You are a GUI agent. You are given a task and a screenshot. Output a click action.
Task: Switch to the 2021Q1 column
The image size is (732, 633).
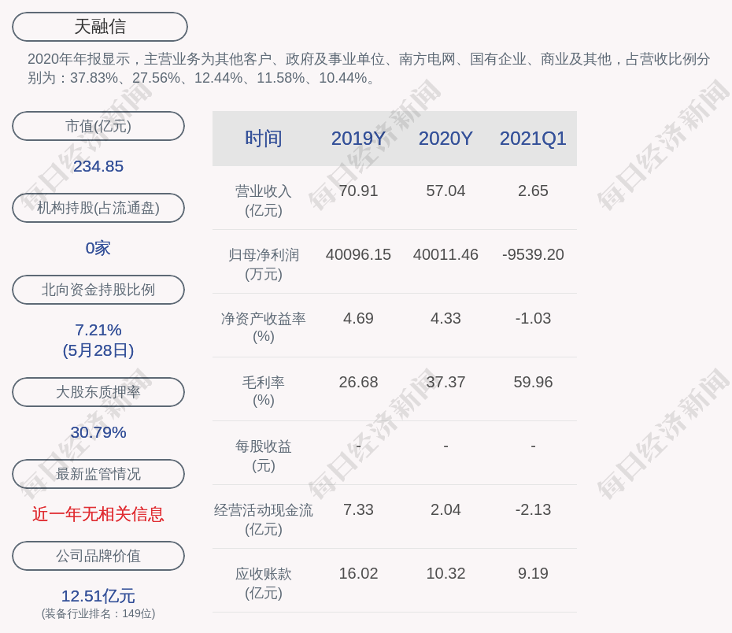[533, 138]
